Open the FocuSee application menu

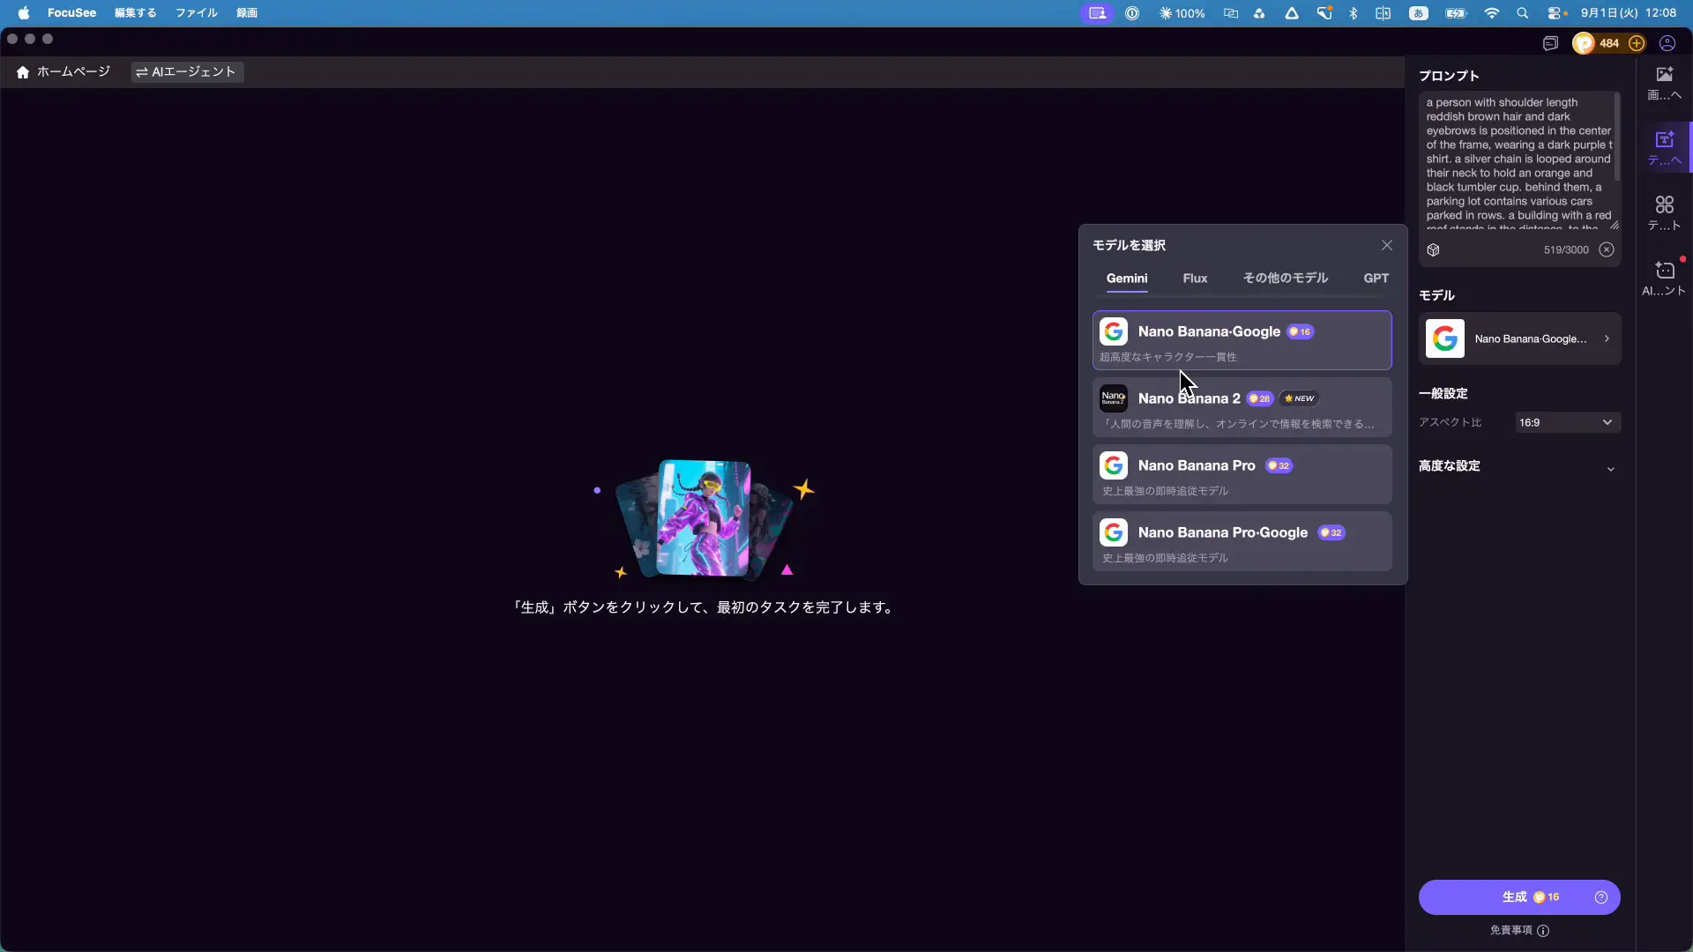pyautogui.click(x=71, y=13)
